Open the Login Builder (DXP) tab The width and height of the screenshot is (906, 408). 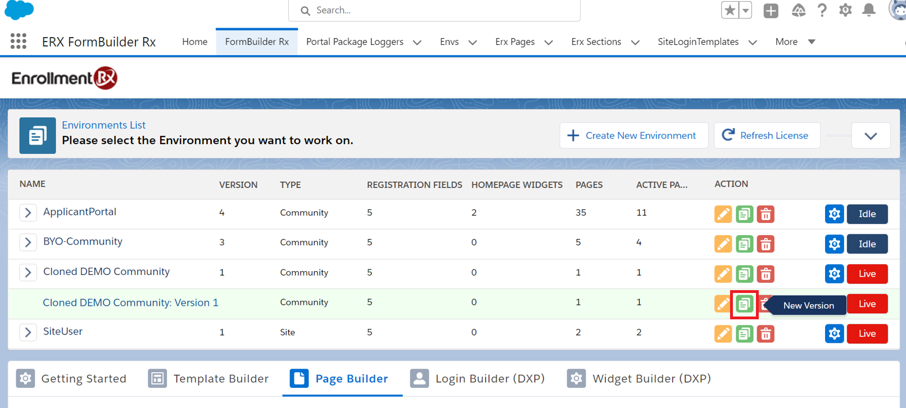[478, 379]
